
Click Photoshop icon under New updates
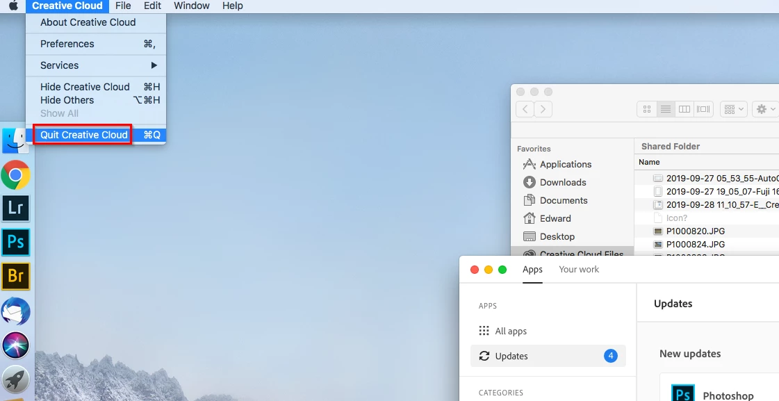tap(682, 394)
